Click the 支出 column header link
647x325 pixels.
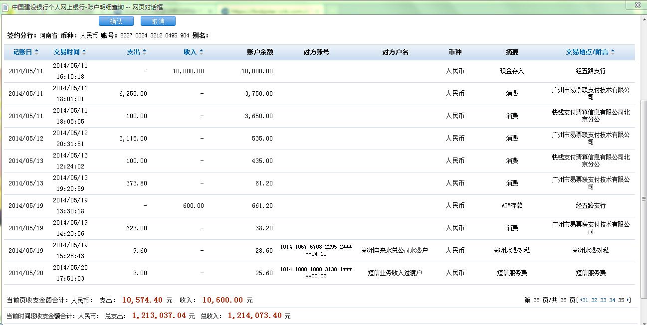pos(133,52)
